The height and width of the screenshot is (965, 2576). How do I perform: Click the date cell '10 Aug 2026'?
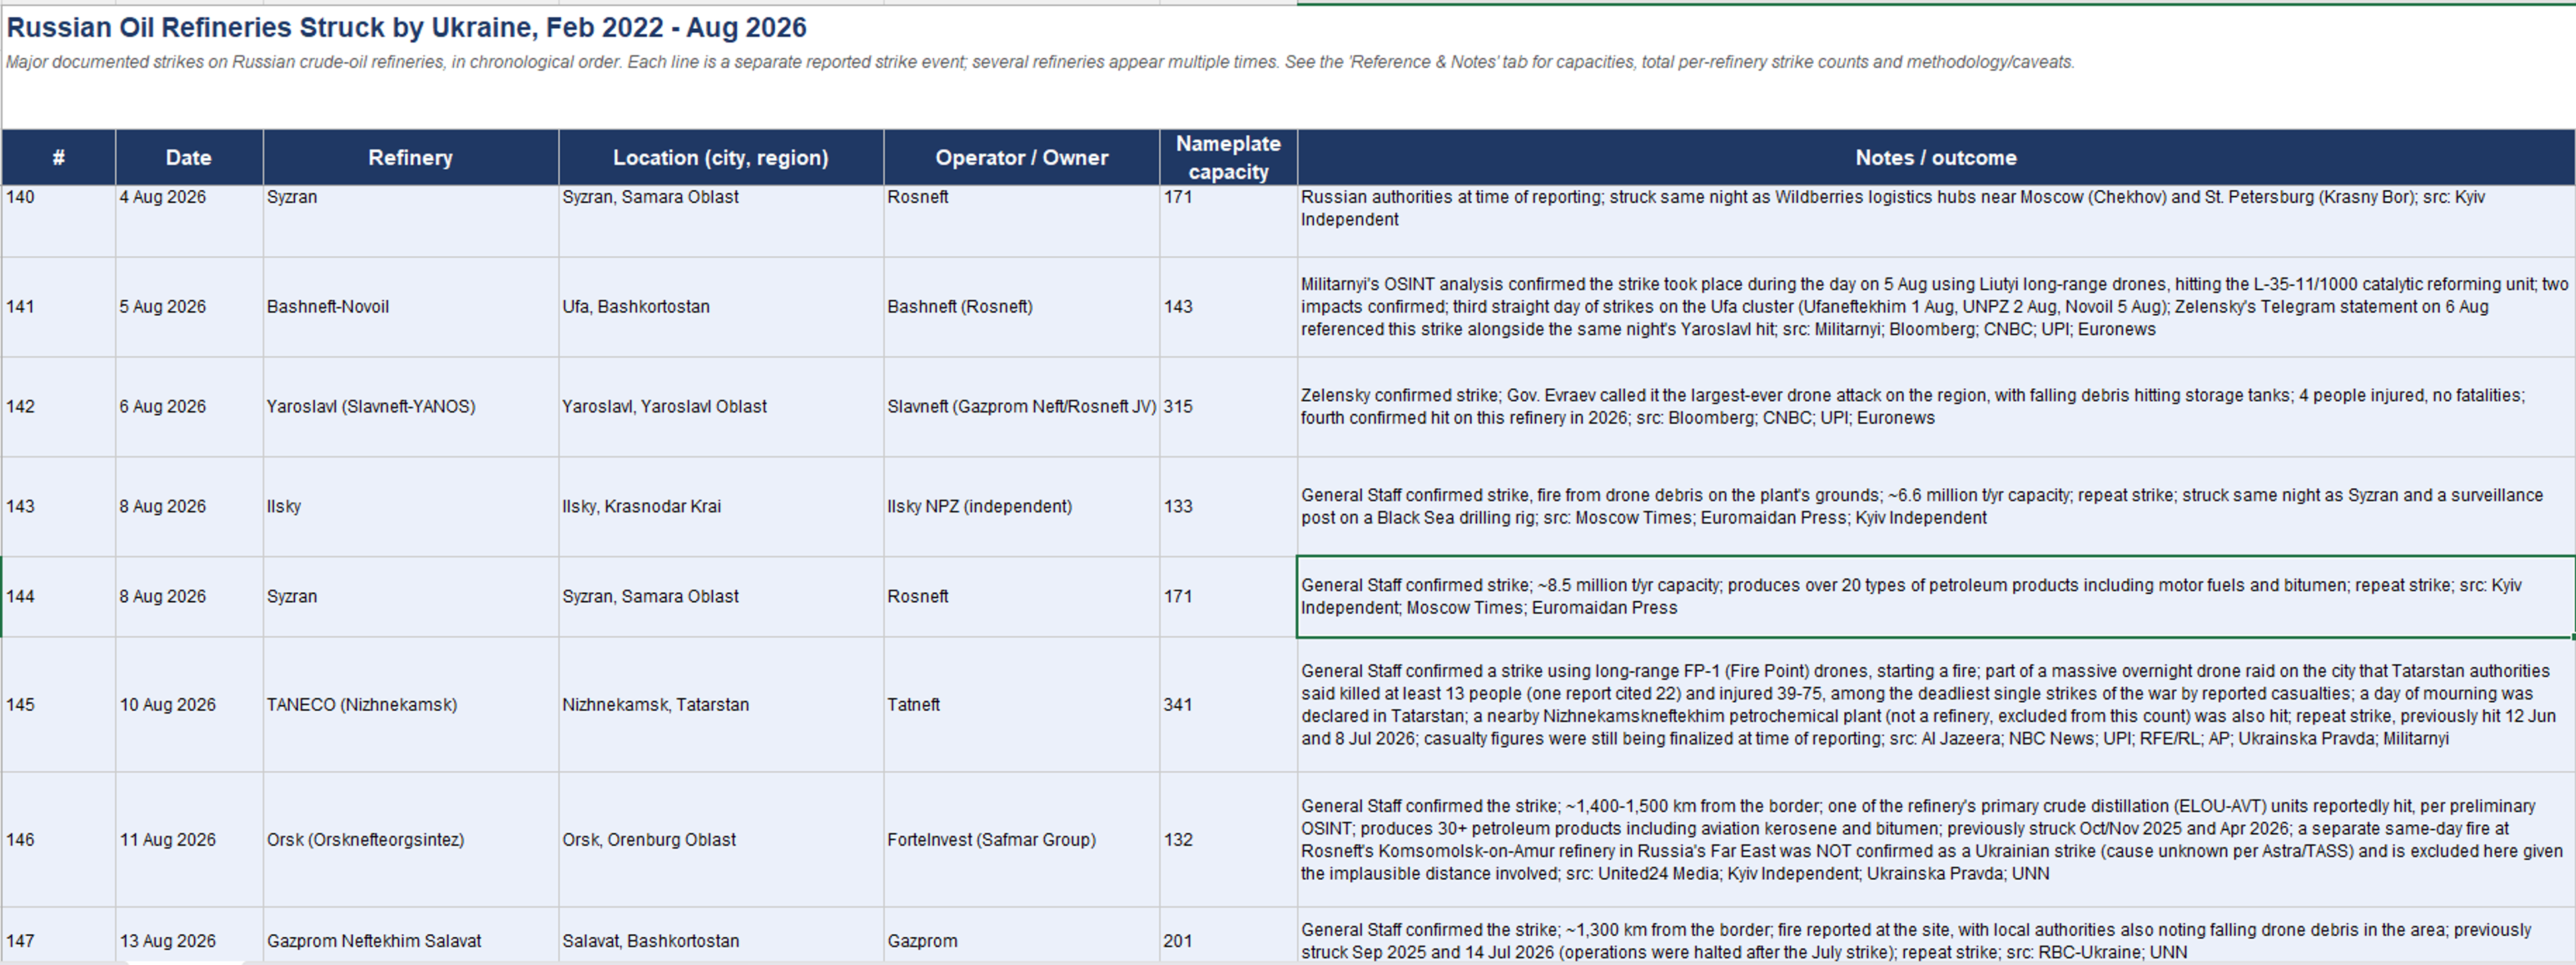[x=189, y=705]
